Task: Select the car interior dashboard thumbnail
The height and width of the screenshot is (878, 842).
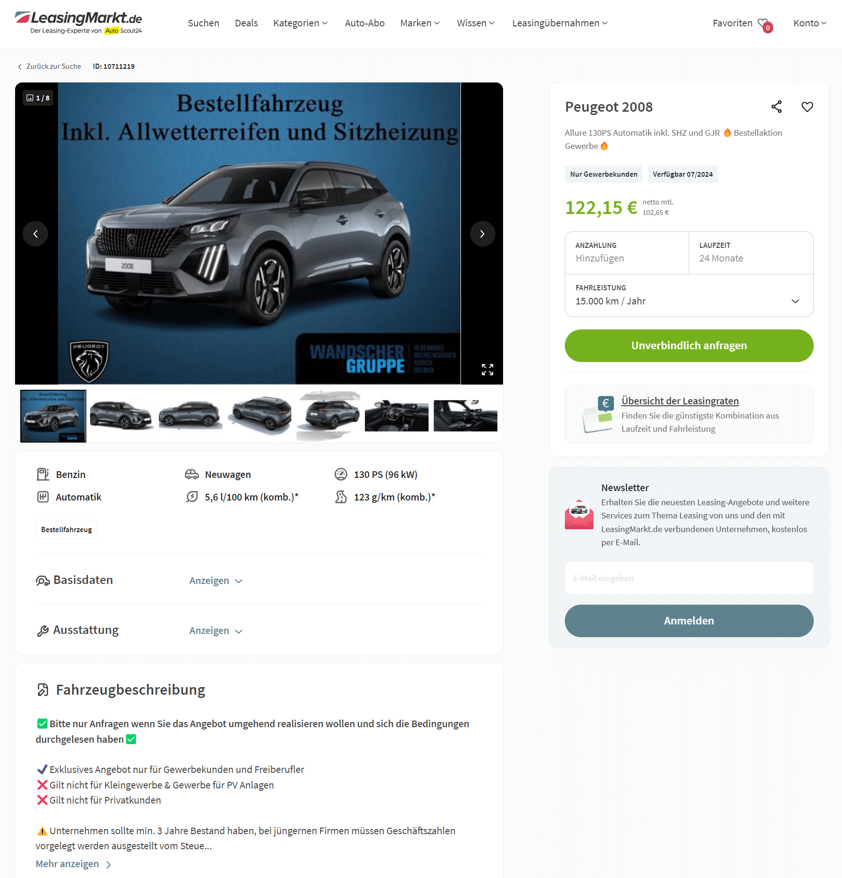Action: tap(396, 416)
